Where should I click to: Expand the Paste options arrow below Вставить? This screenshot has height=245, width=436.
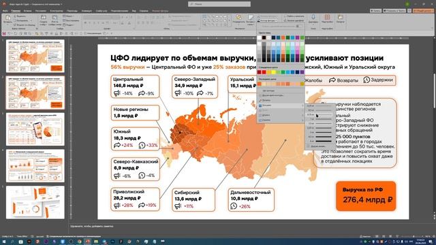click(x=7, y=25)
